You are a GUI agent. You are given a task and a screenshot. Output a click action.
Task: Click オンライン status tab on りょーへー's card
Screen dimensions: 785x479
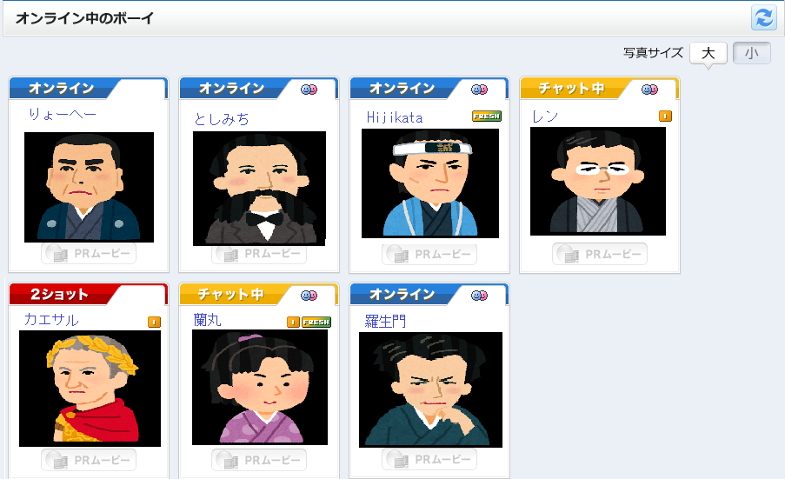pyautogui.click(x=62, y=89)
